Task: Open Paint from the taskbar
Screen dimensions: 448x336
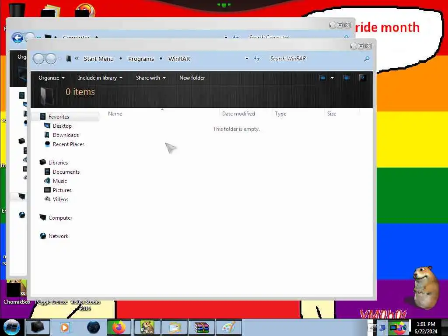Action: tap(228, 327)
